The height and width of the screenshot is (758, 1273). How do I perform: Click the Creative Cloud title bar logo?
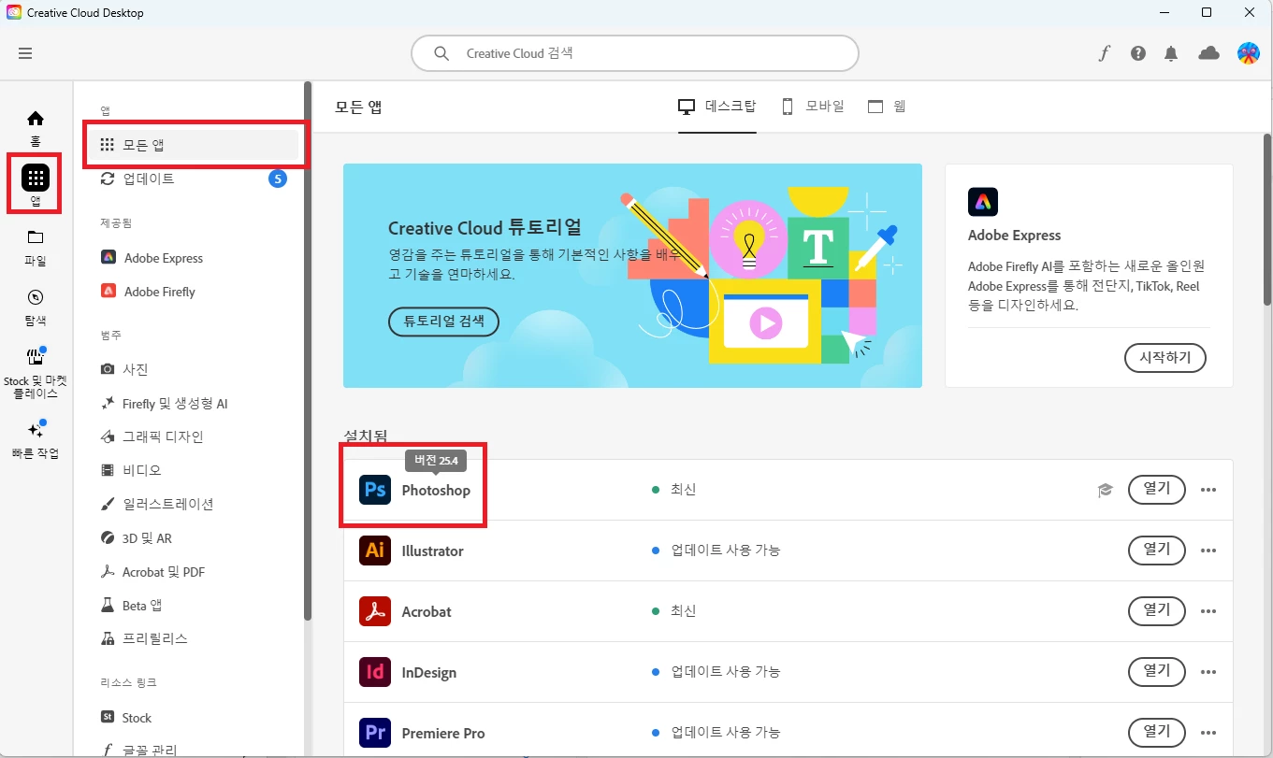(13, 13)
